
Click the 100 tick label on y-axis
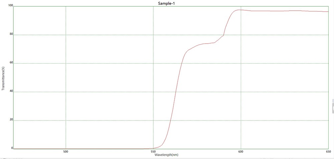(10, 6)
